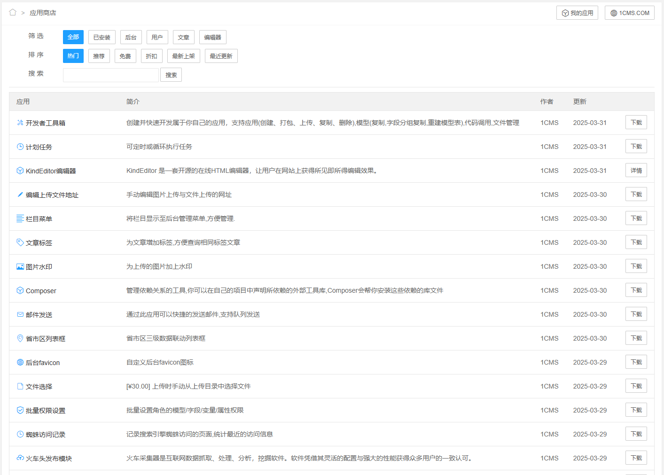This screenshot has height=475, width=664.
Task: Click 应用商店 breadcrumb text
Action: 43,13
